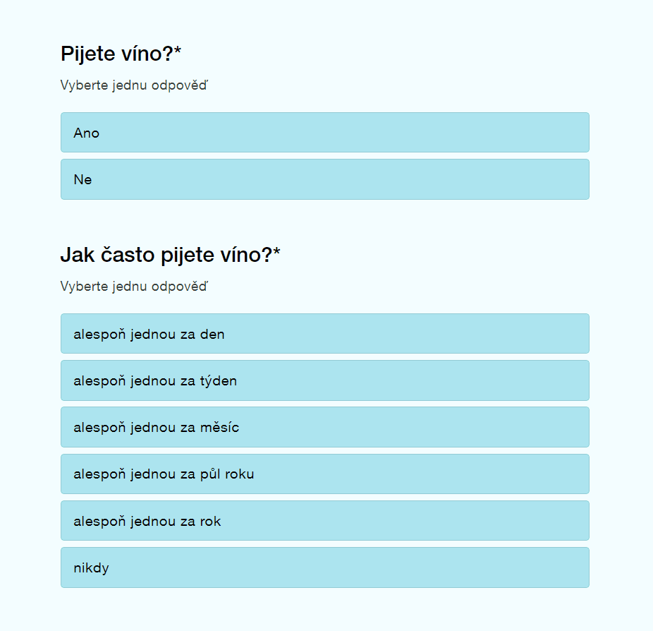Select the 'nikdy' option
653x631 pixels.
pyautogui.click(x=324, y=567)
